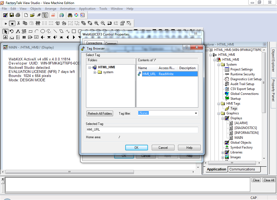Click the Explorer horizontal scrollbar
This screenshot has height=200, width=277.
coord(232,163)
